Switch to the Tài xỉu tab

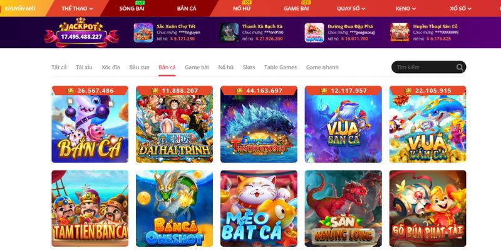pos(84,67)
